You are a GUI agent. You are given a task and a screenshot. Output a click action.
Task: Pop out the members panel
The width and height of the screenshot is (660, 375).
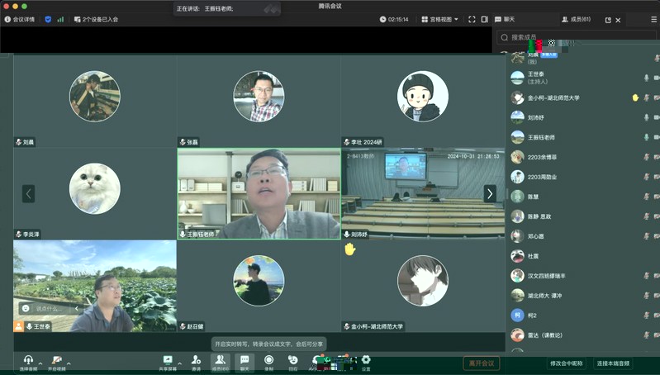[x=608, y=20]
